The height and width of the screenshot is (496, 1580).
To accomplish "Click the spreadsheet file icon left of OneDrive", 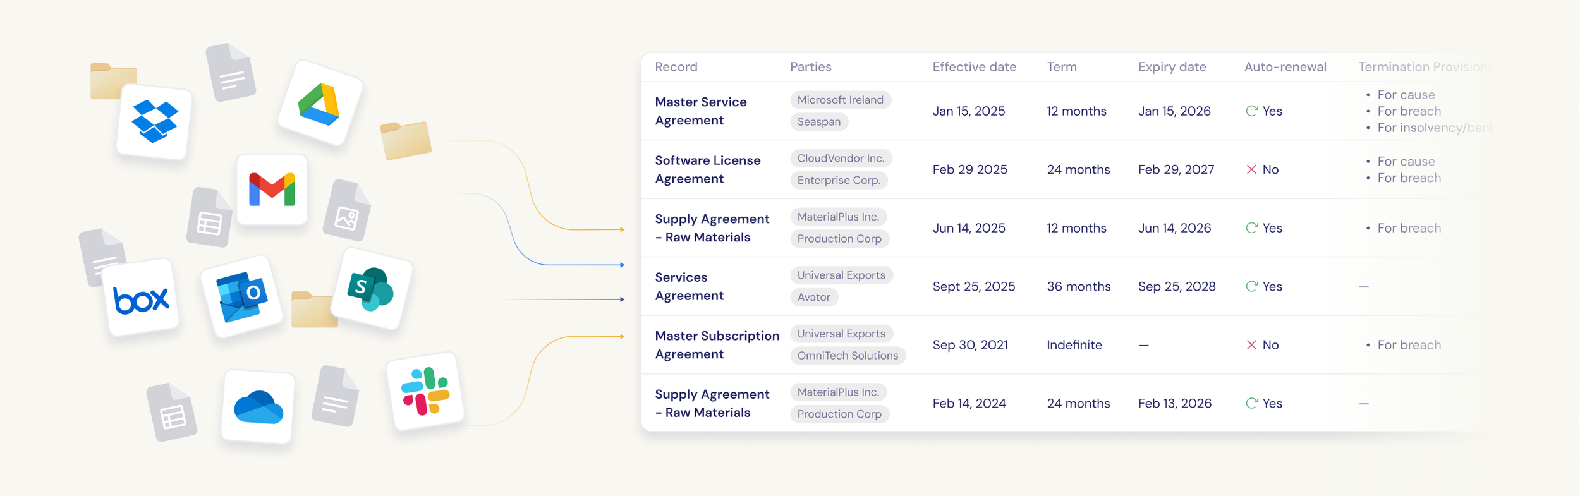I will (172, 412).
